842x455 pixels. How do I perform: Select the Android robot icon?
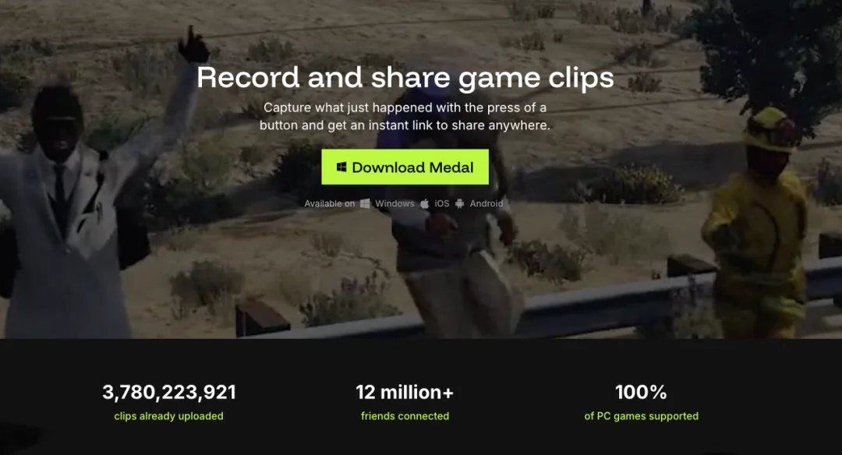point(460,203)
